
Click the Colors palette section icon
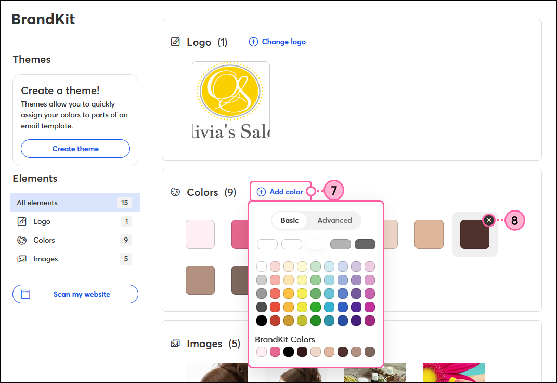coord(175,192)
